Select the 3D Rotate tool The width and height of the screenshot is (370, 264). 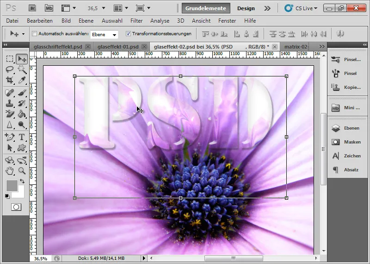click(10, 160)
